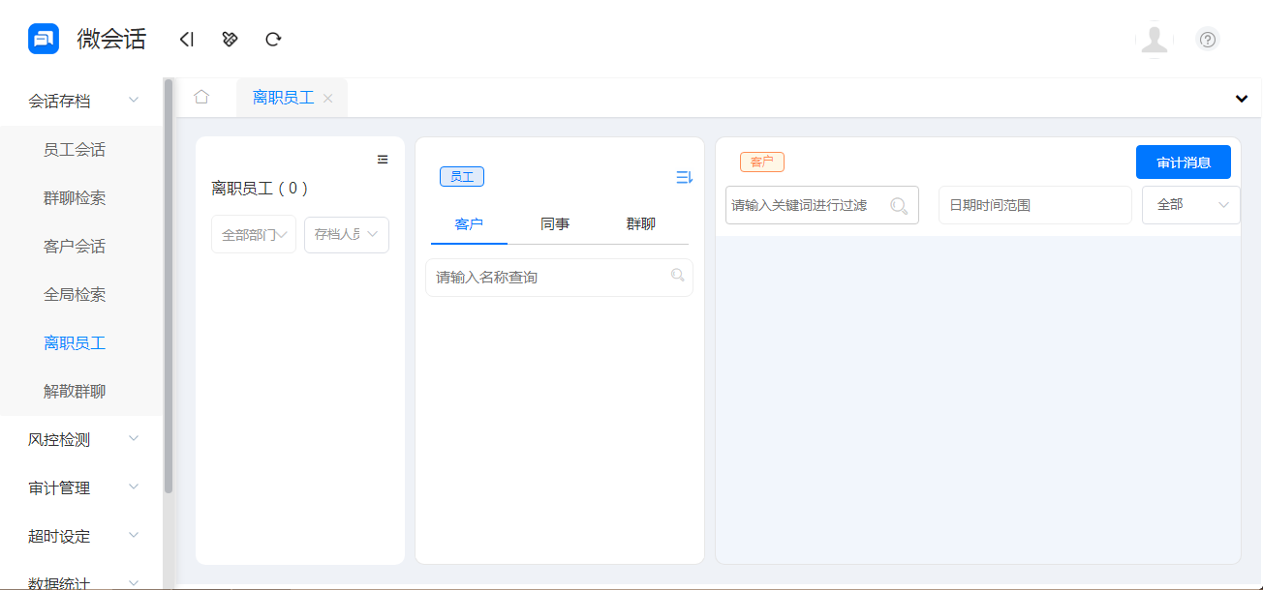Click the 微会话 app logo icon

(x=43, y=39)
